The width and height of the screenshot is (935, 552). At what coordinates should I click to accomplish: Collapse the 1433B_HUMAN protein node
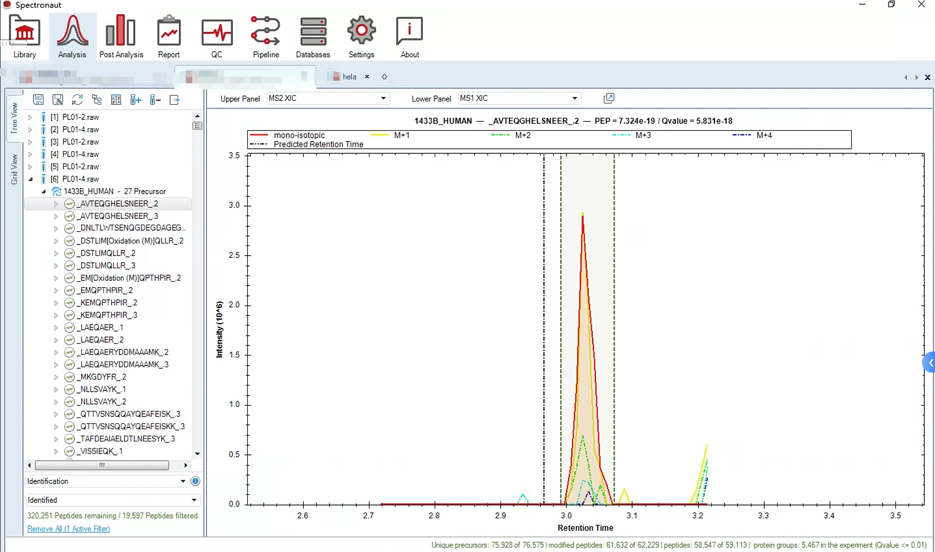point(44,191)
